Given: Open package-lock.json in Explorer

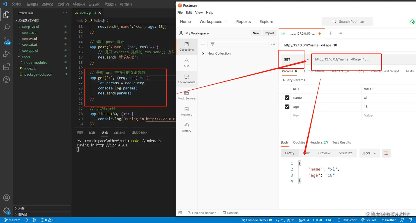Looking at the screenshot, I should (x=38, y=74).
